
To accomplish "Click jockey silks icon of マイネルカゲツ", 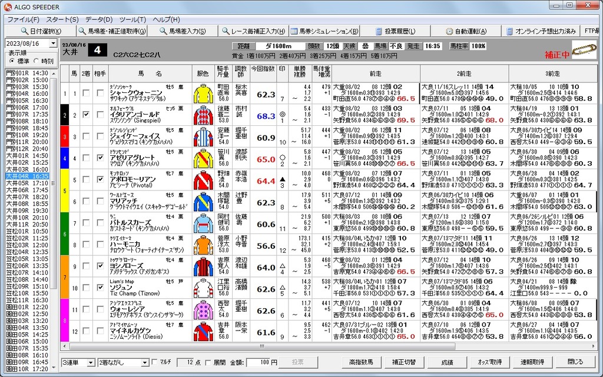I will click(203, 332).
